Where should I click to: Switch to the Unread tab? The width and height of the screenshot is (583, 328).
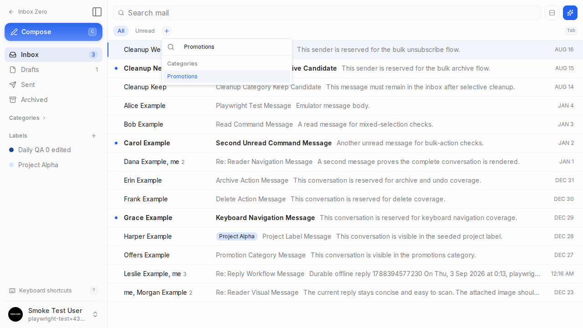(145, 31)
